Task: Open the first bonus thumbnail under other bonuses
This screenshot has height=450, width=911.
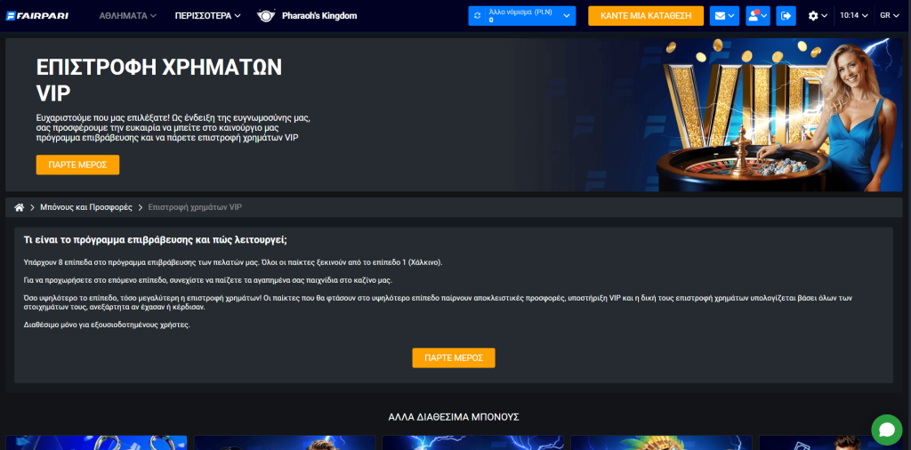Action: [96, 442]
